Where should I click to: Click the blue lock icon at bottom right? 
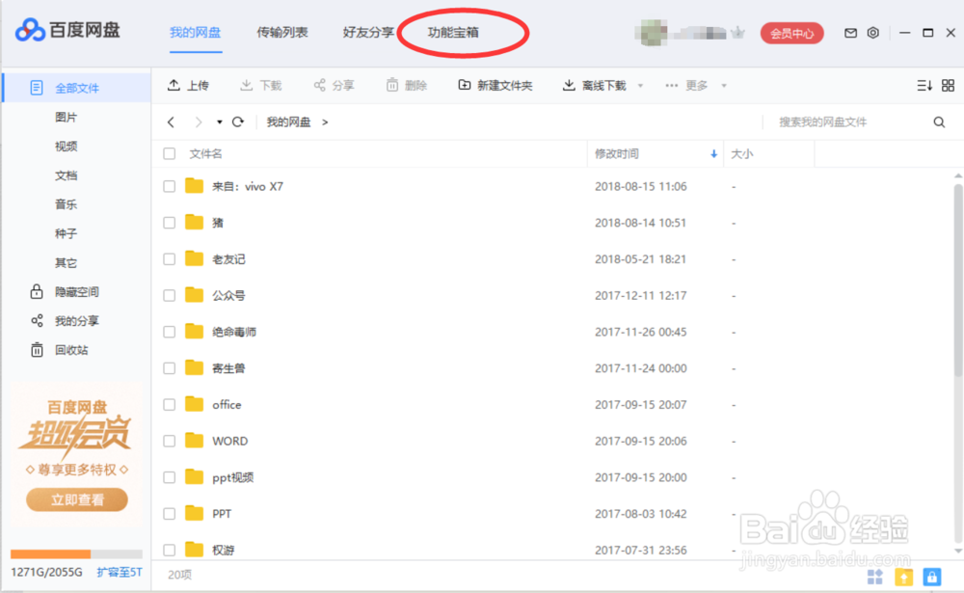coord(932,577)
